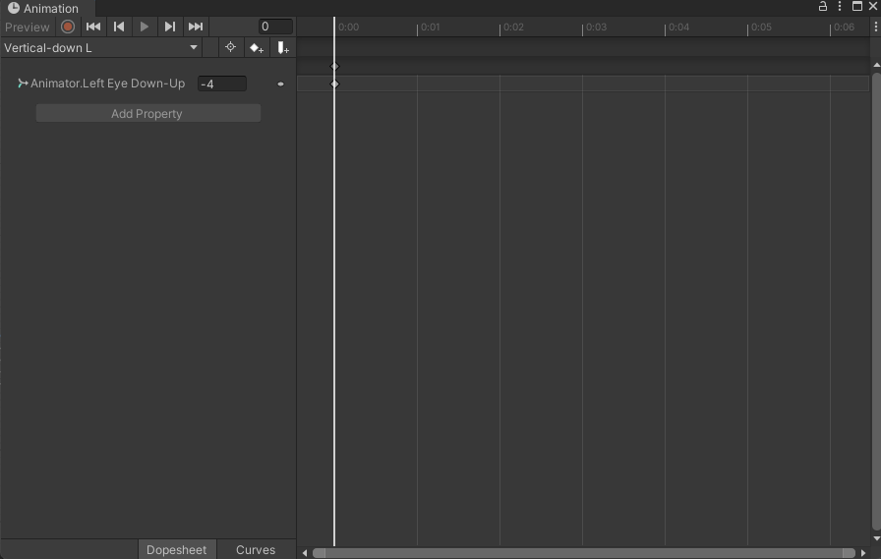The image size is (881, 559).
Task: Open the Left Eye Down-Up property options dot
Action: (x=280, y=84)
